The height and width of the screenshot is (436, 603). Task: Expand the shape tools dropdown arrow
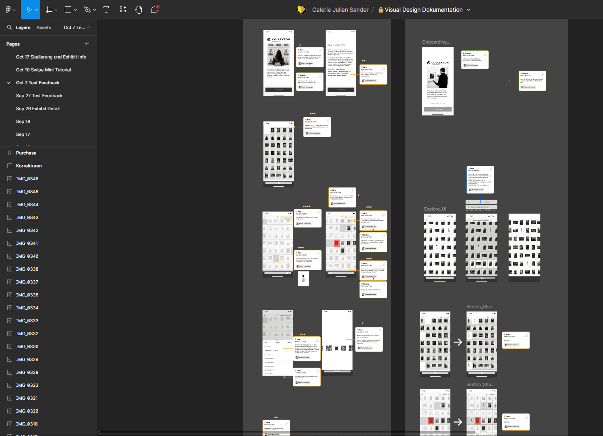pos(75,9)
